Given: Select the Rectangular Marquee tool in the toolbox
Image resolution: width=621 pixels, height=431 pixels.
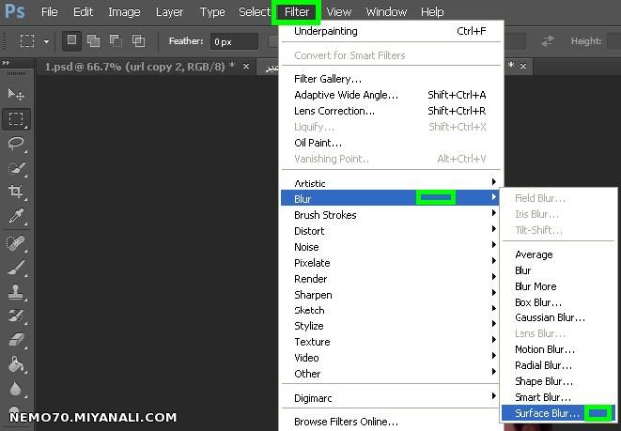Looking at the screenshot, I should (16, 118).
